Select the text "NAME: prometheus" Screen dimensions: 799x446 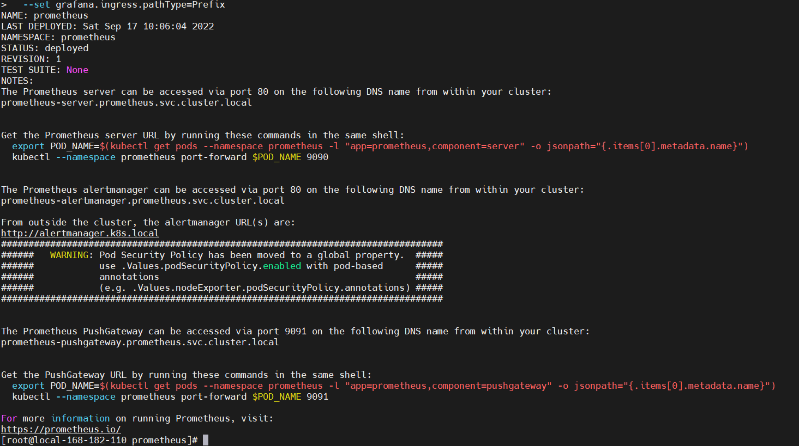pos(45,15)
